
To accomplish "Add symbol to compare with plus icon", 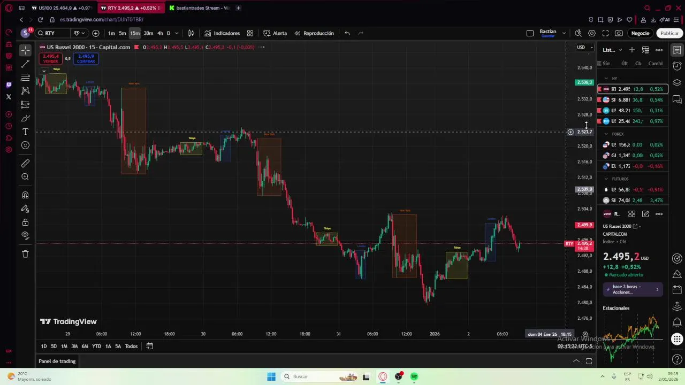I will 96,33.
